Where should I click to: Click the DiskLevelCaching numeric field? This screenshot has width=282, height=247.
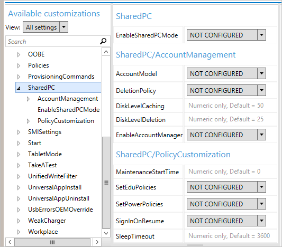click(x=230, y=106)
